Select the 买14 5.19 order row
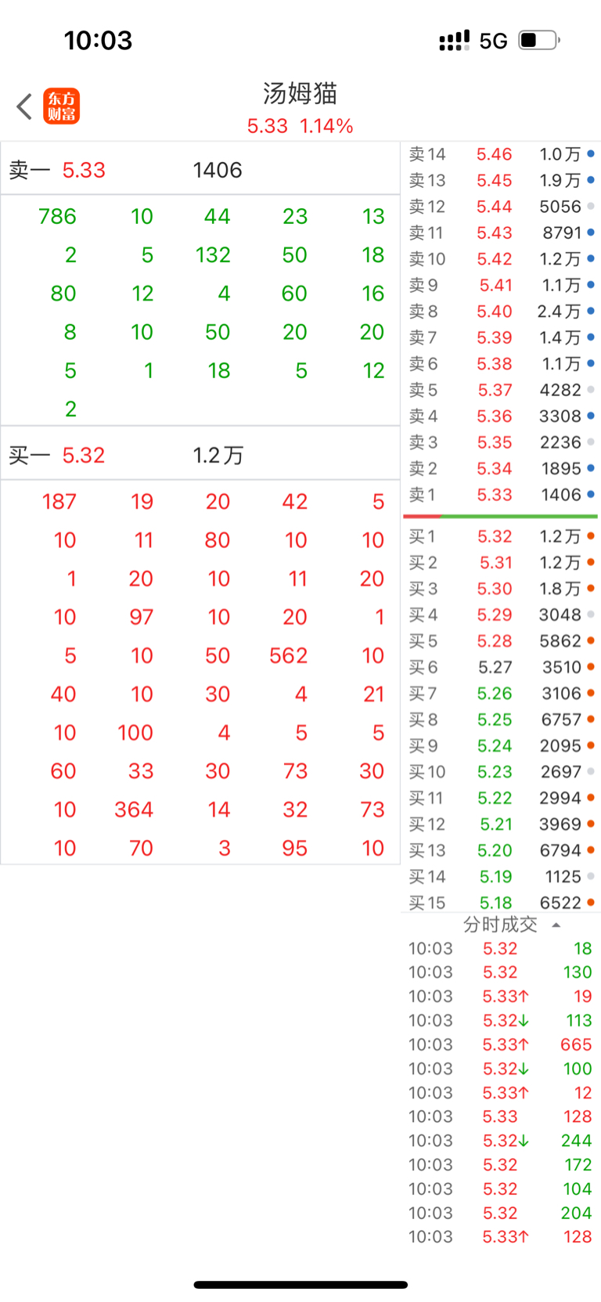The height and width of the screenshot is (1302, 601). 501,878
